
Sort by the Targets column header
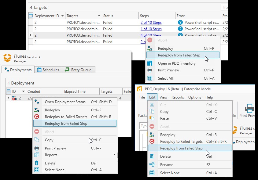(x=83, y=16)
